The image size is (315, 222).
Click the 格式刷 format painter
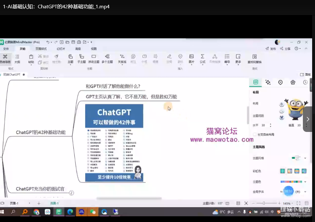click(x=56, y=59)
